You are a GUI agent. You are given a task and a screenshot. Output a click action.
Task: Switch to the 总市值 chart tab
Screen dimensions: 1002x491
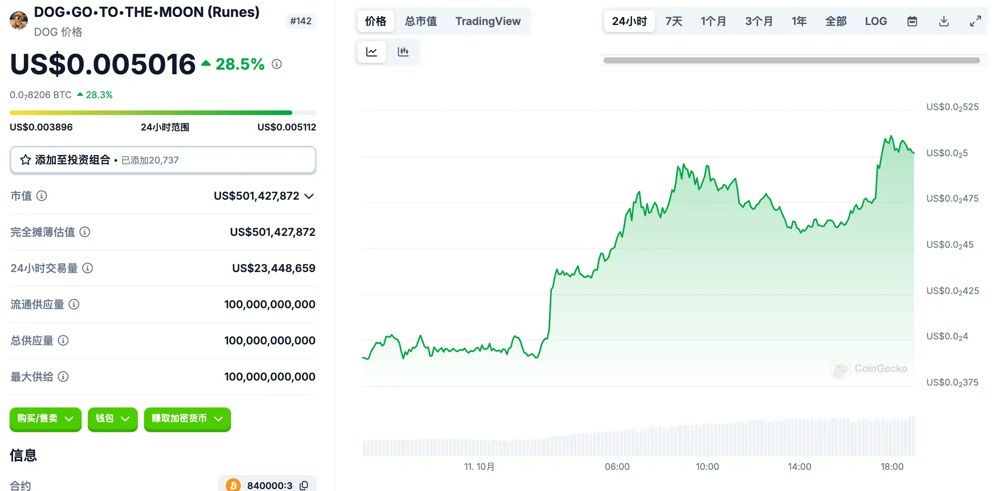pos(421,21)
